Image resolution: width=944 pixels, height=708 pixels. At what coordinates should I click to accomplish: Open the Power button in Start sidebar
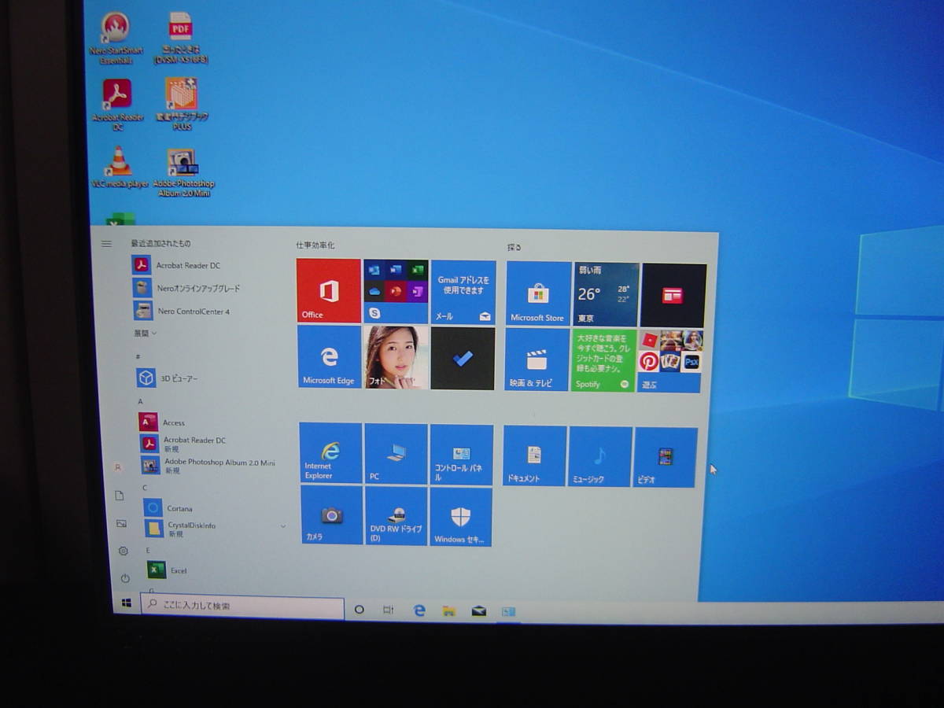pyautogui.click(x=124, y=578)
